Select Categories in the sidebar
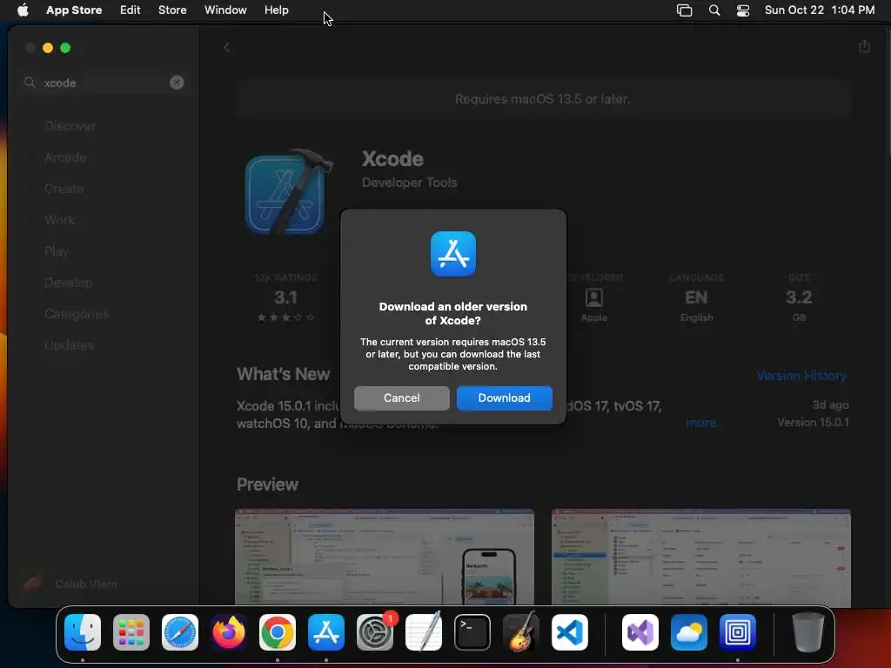Image resolution: width=891 pixels, height=668 pixels. pos(77,313)
